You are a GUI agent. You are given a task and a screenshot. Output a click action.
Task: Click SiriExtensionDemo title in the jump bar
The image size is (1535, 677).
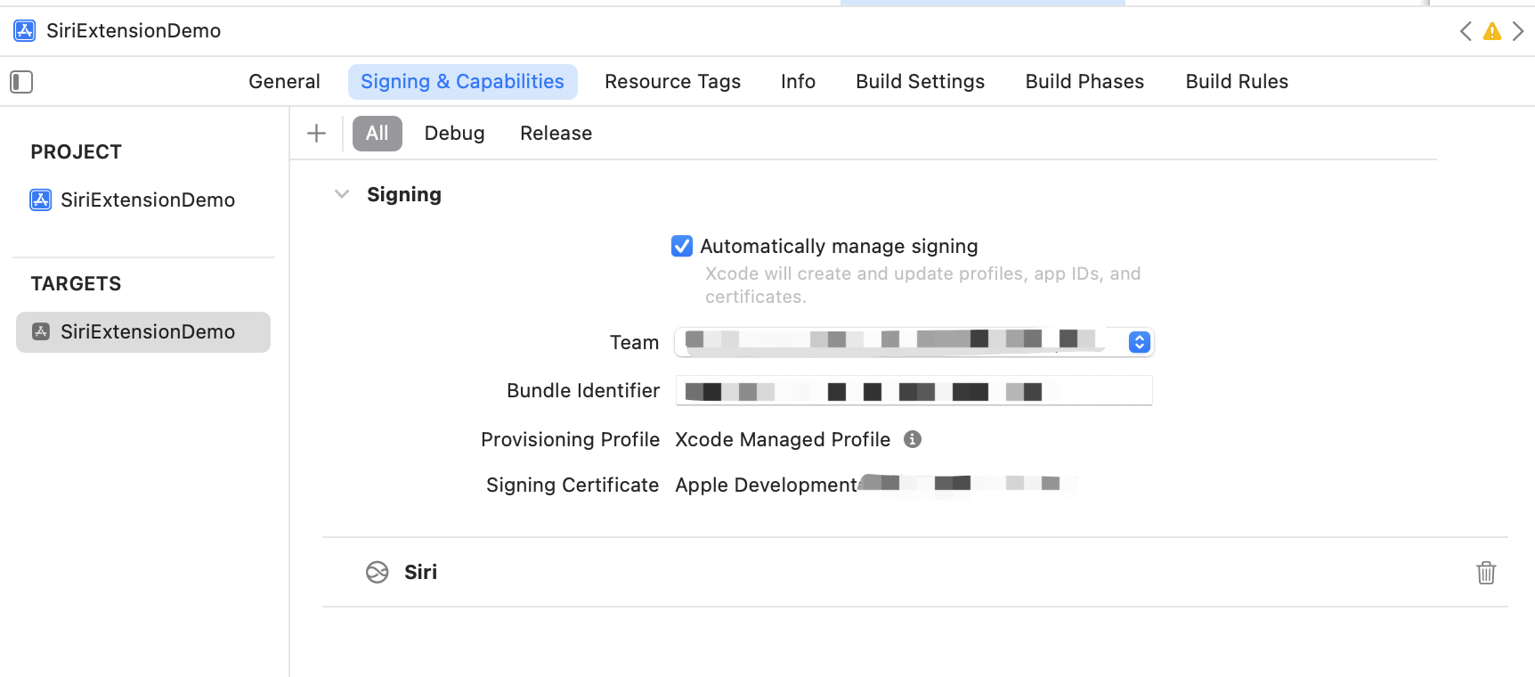click(x=134, y=31)
